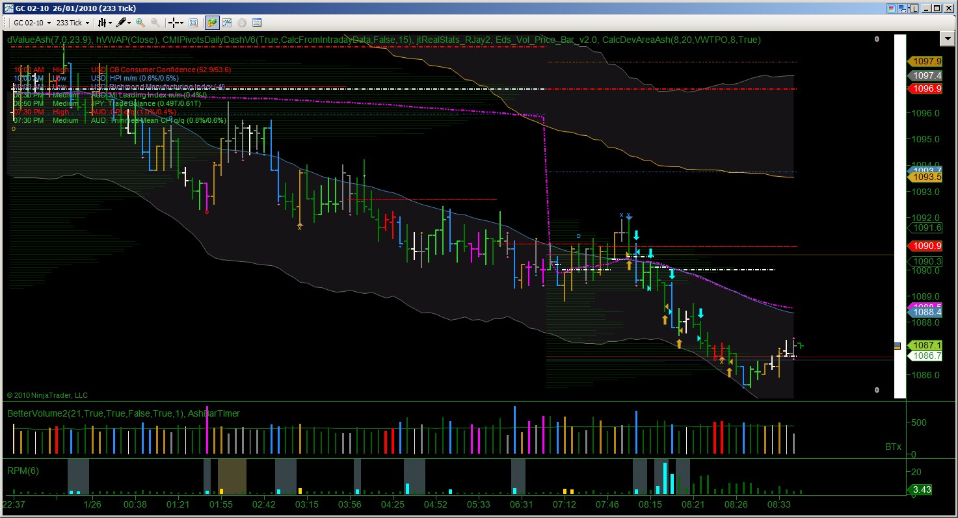Click the 1/26 date axis label
This screenshot has width=958, height=518.
[x=92, y=504]
